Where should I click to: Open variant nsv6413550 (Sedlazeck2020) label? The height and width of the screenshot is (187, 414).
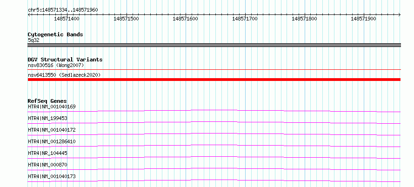point(64,75)
